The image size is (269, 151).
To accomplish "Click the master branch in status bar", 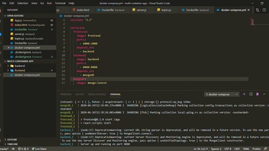I will (x=4, y=149).
